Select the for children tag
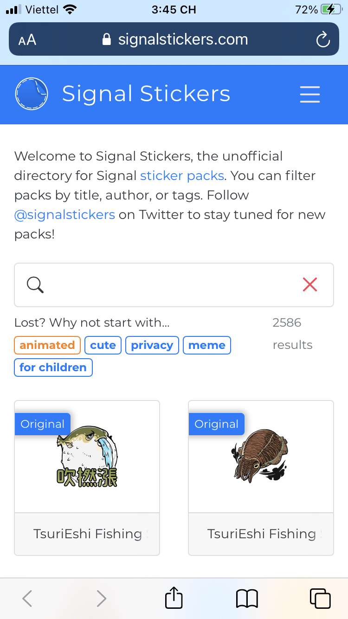Image resolution: width=348 pixels, height=619 pixels. [x=53, y=368]
